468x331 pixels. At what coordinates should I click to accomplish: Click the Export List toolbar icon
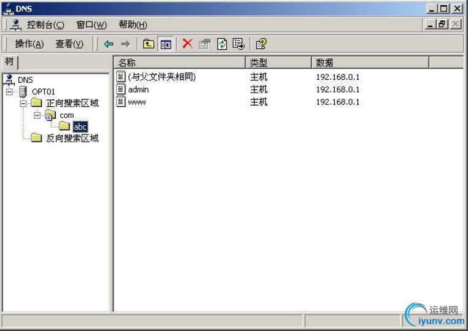tap(238, 44)
